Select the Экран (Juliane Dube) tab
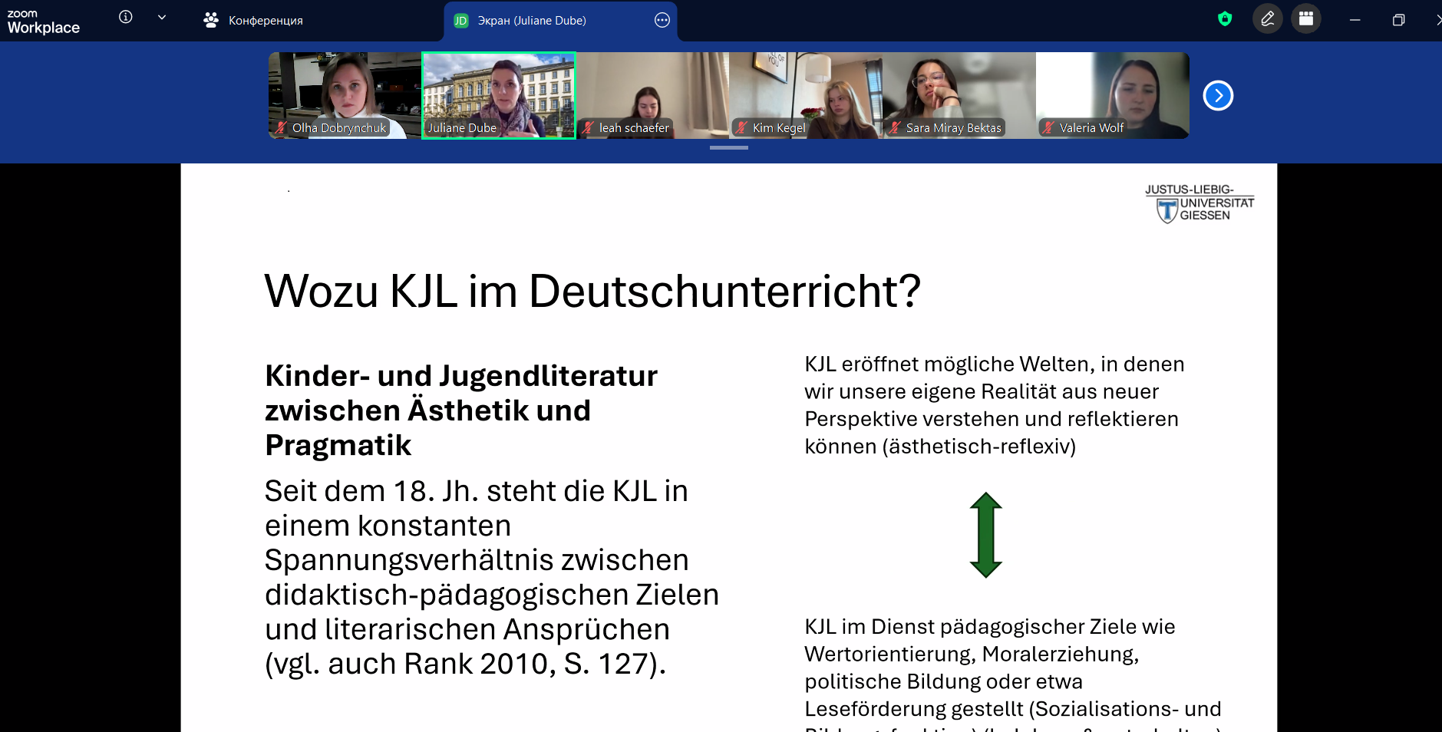The image size is (1442, 732). 531,21
